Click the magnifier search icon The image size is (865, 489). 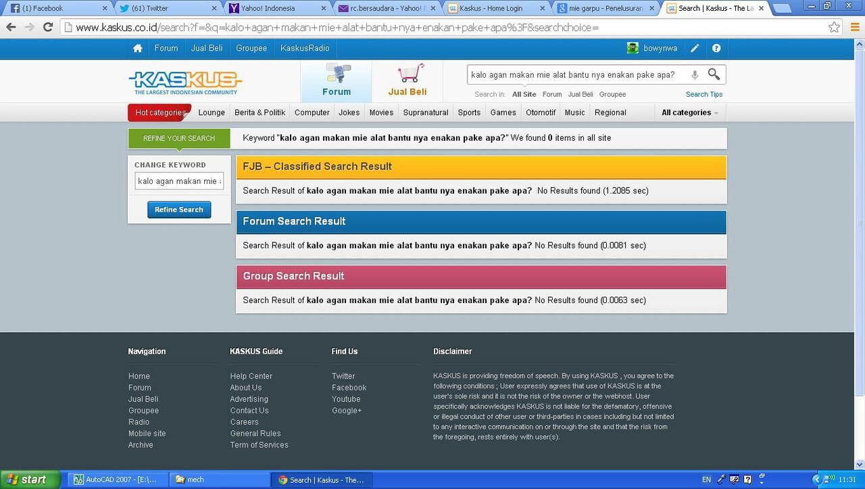pos(714,74)
